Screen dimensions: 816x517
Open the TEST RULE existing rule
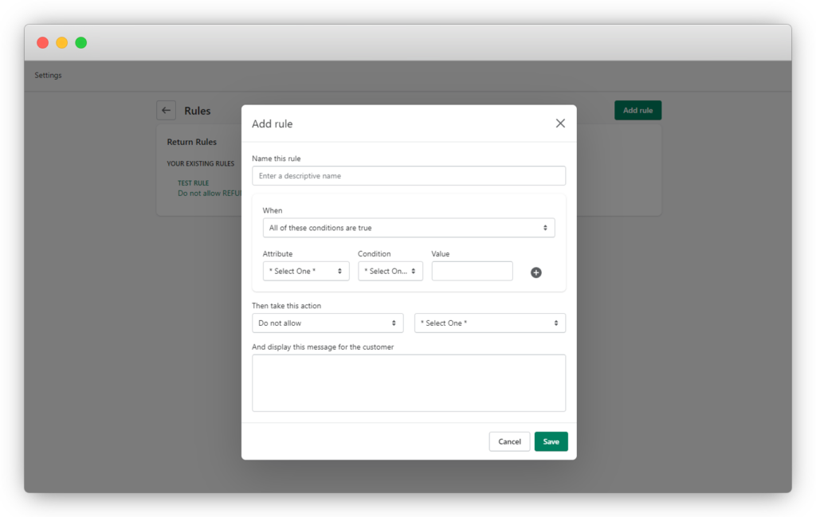pyautogui.click(x=193, y=182)
